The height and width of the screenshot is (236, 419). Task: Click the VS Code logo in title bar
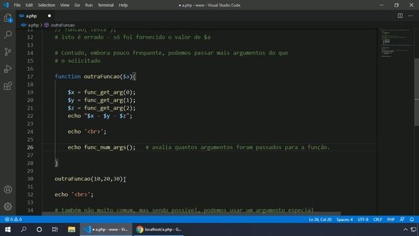click(6, 5)
